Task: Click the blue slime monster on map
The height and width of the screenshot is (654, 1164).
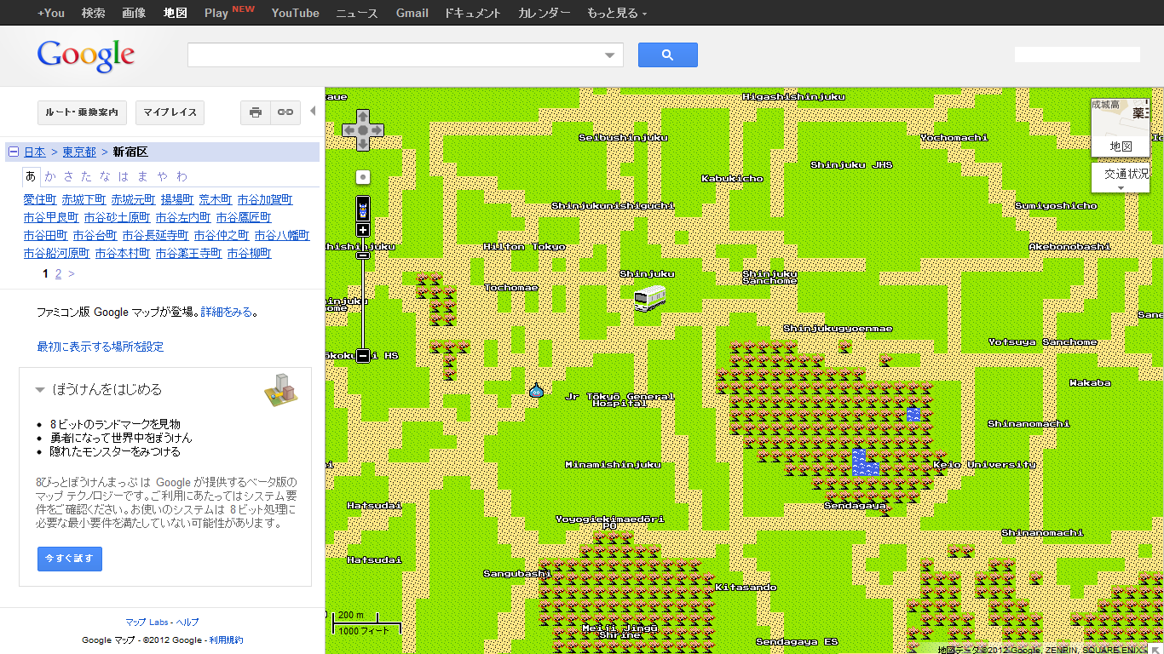Action: tap(536, 390)
